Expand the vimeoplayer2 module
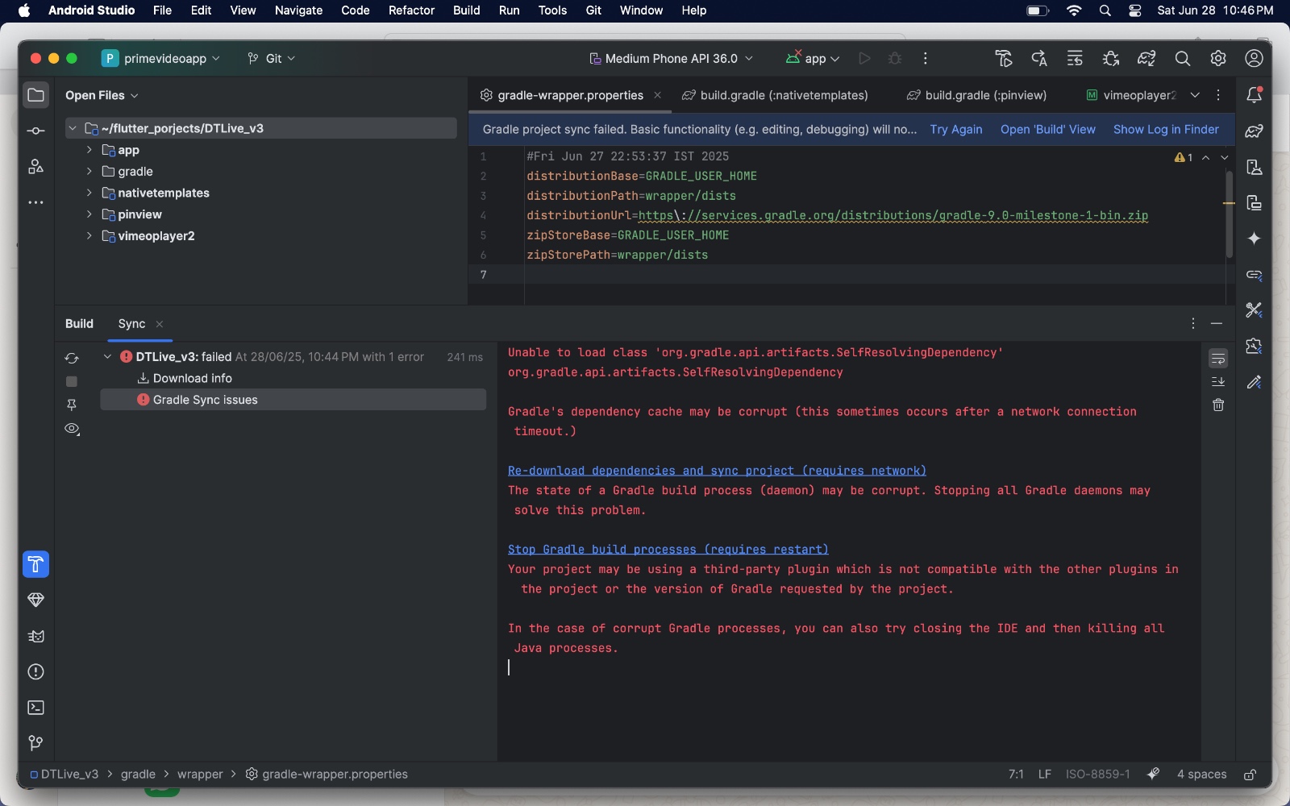This screenshot has width=1290, height=806. (89, 235)
